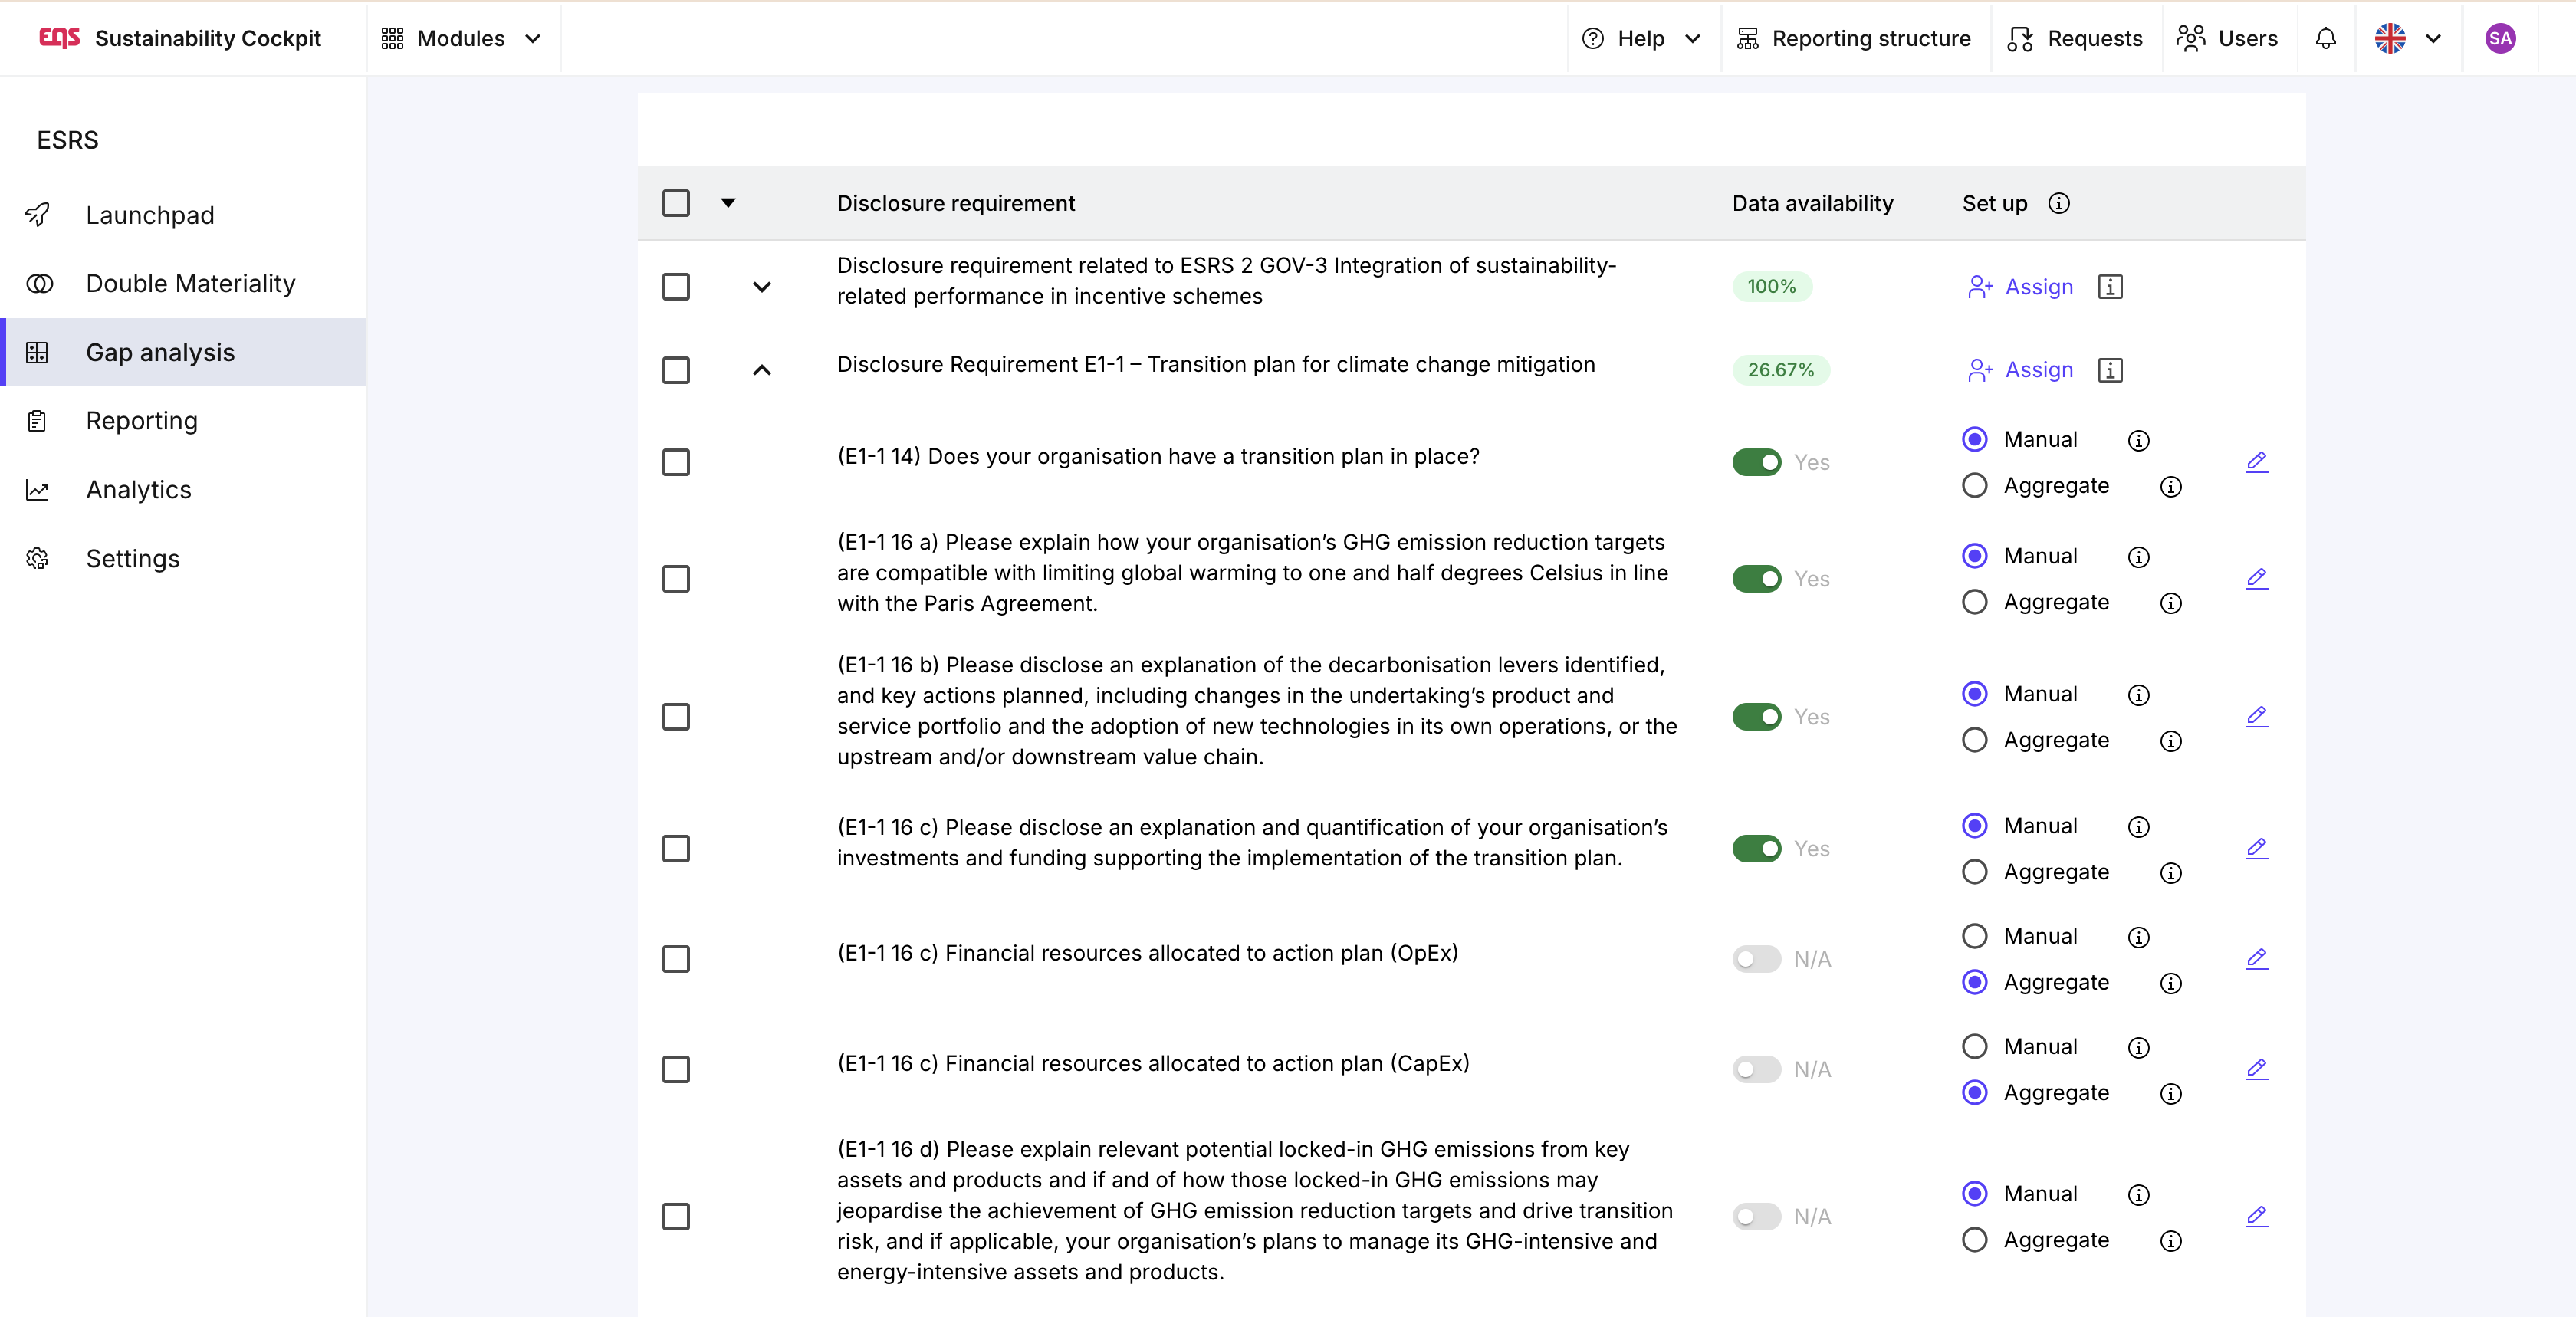Click the notification bell icon
Viewport: 2576px width, 1317px height.
click(2325, 38)
